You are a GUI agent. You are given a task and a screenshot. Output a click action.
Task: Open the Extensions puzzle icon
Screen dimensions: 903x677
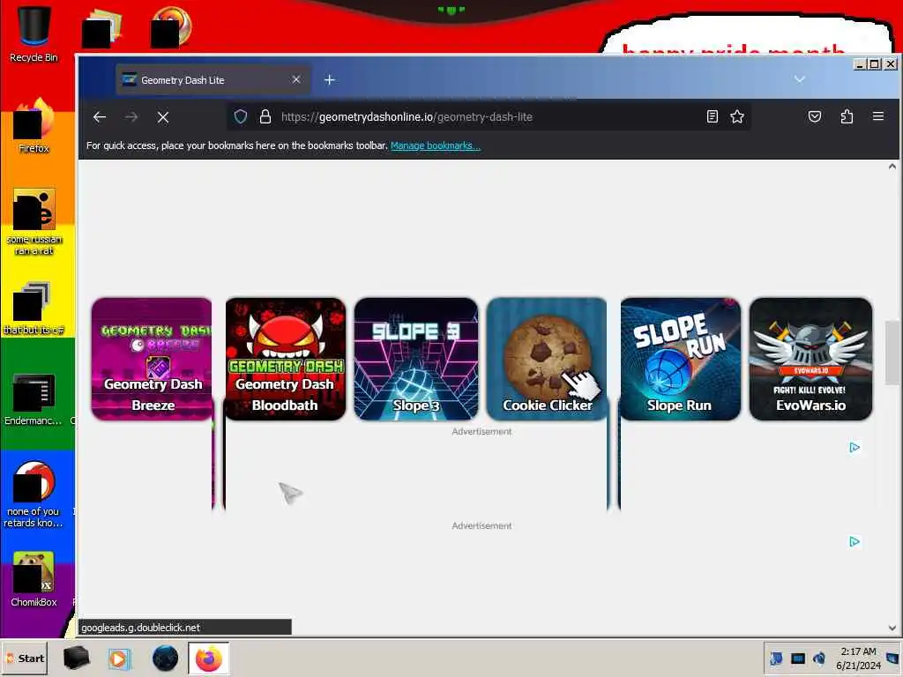point(847,117)
